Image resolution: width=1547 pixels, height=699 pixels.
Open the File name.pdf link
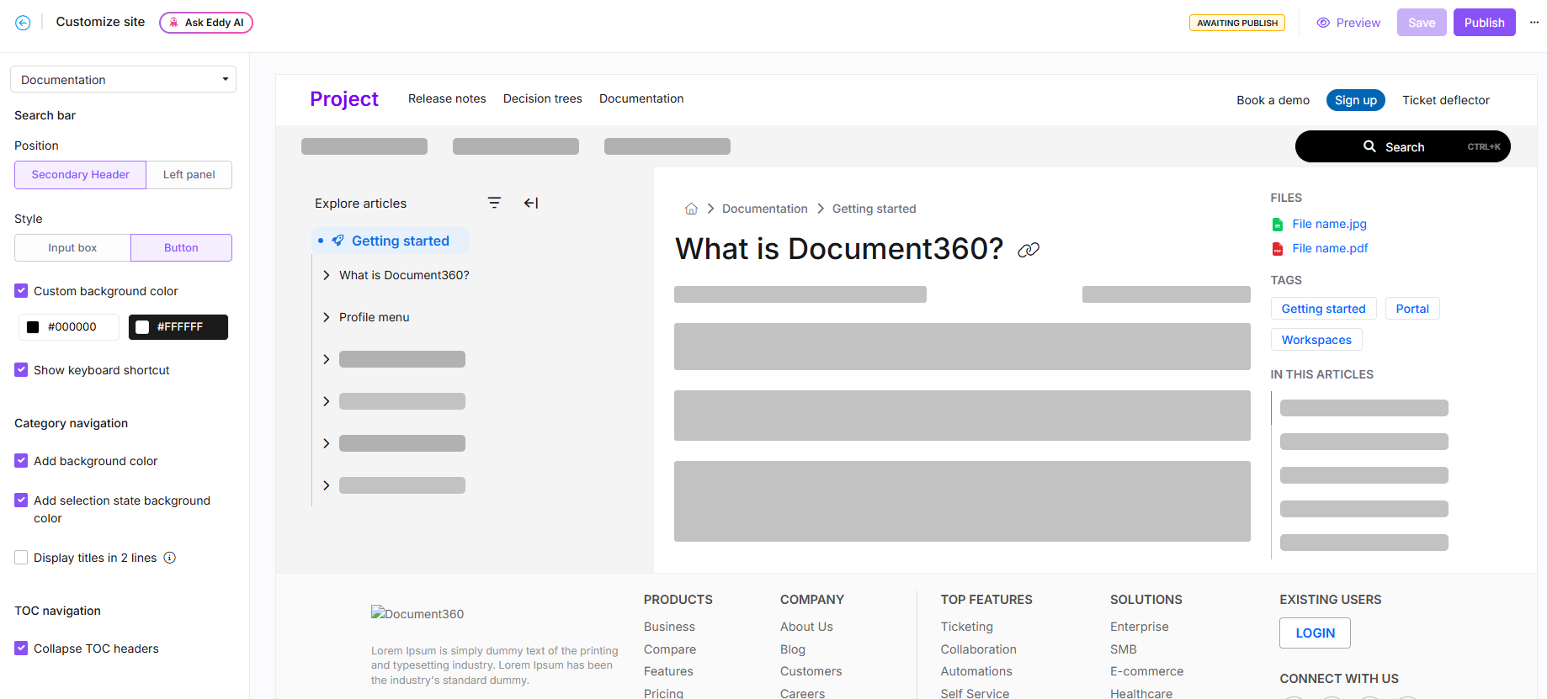point(1330,248)
